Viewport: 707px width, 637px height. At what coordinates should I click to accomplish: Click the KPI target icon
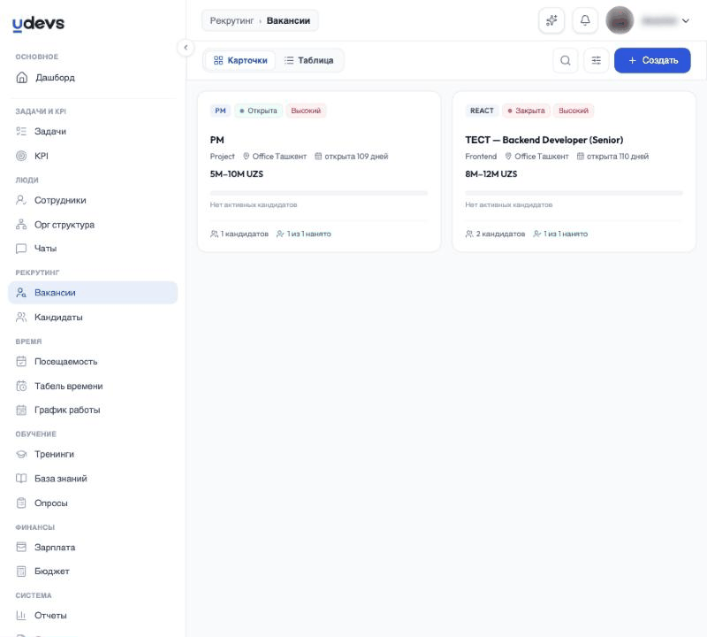click(21, 156)
